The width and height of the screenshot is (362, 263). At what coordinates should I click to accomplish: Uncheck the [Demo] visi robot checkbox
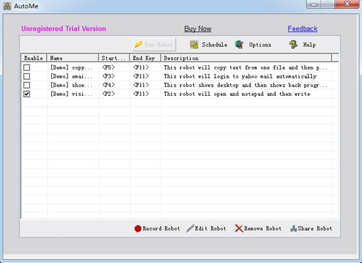(27, 93)
